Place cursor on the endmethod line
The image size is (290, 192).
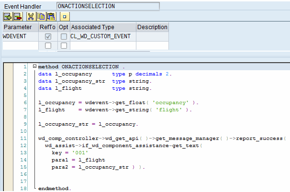[x=55, y=189]
